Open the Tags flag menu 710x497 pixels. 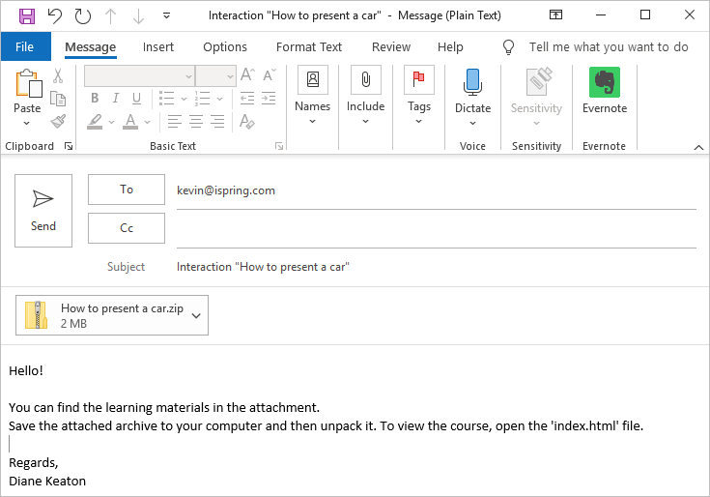coord(419,96)
